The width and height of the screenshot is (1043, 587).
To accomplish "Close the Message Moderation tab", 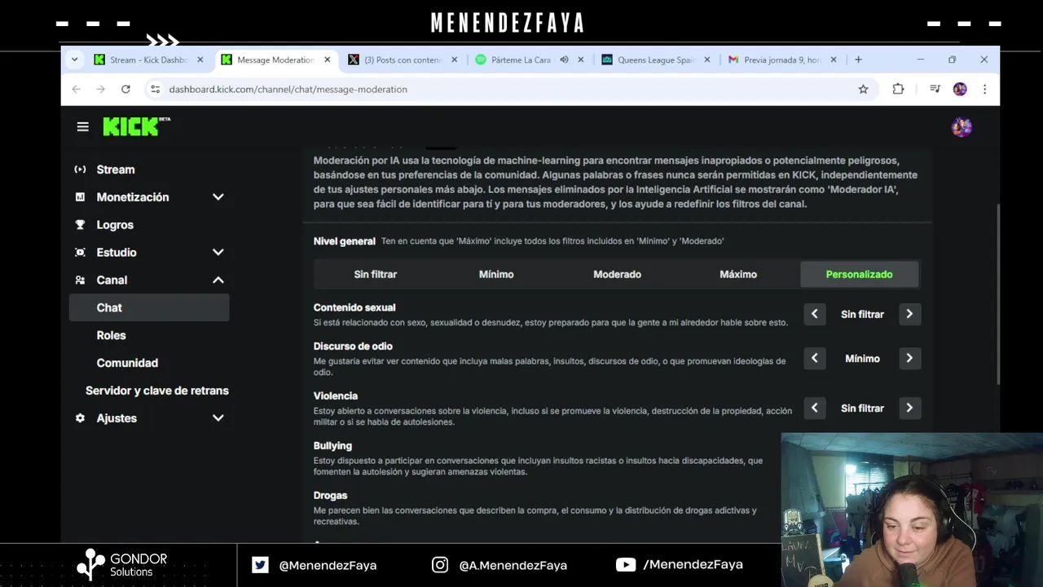I will click(328, 60).
